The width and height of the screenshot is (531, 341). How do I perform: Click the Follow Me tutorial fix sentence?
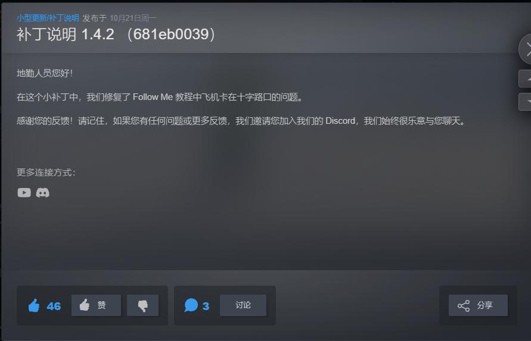tap(160, 97)
